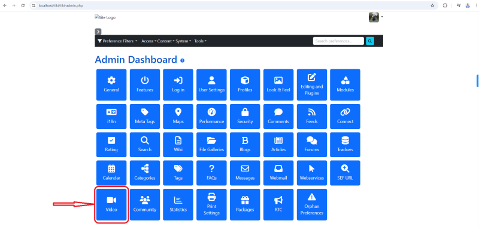The image size is (479, 239).
Task: Open the Modules tile
Action: [345, 85]
